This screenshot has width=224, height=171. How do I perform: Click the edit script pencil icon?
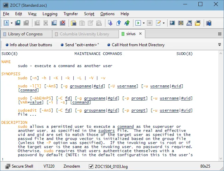[x=158, y=23]
